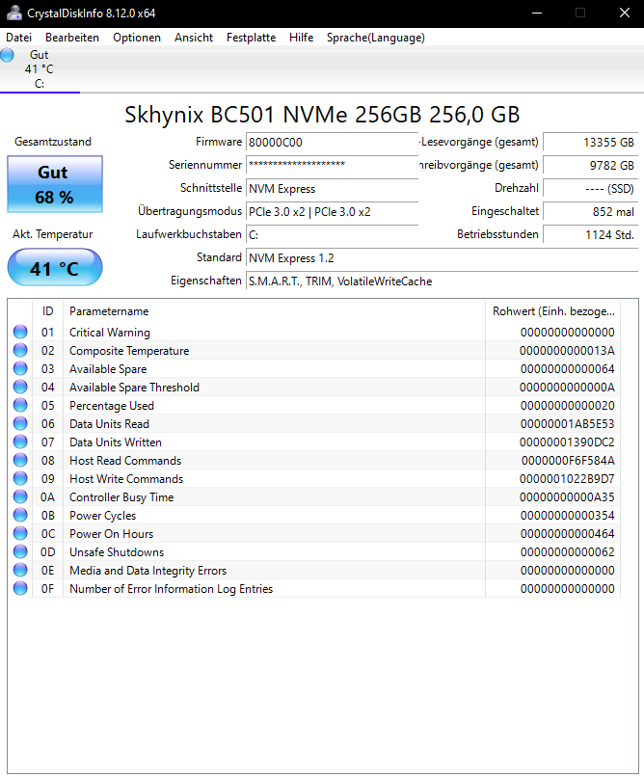Close the CrystalDiskInfo window
Screen dimensions: 644x777
pyautogui.click(x=625, y=13)
